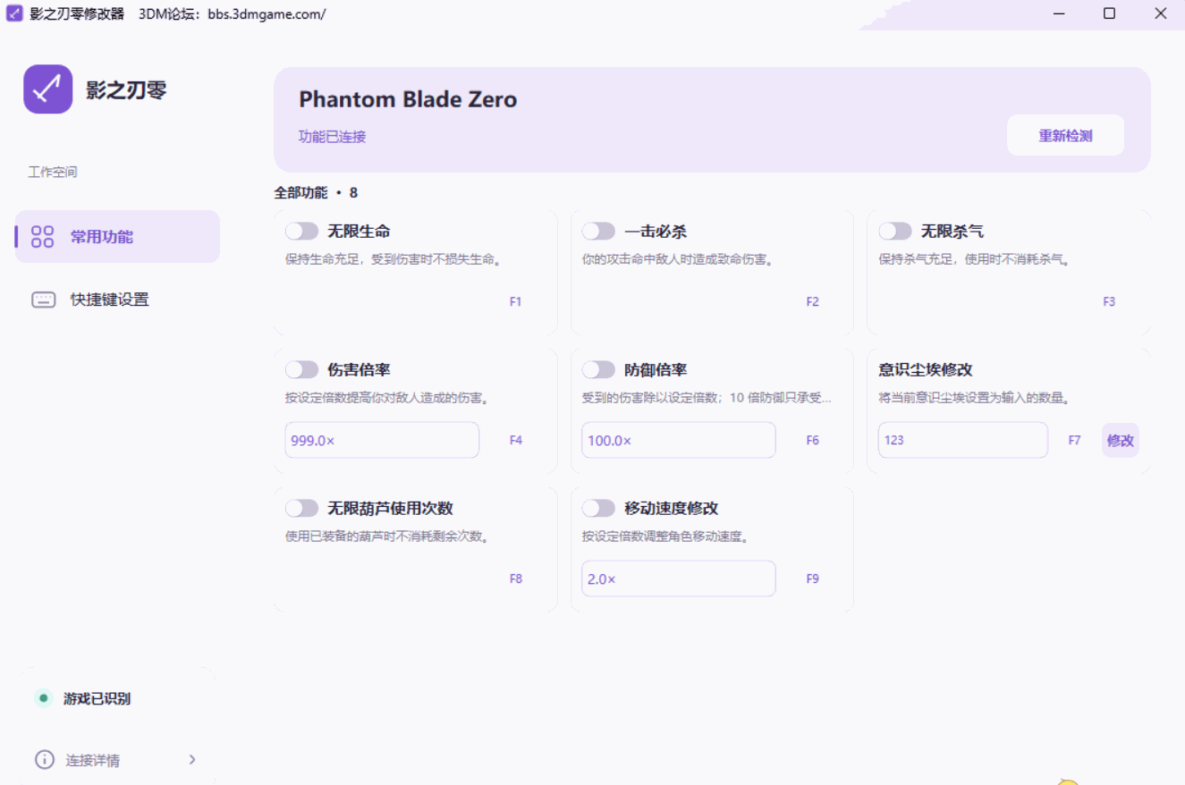1185x785 pixels.
Task: Click the F1 hotkey label
Action: 515,302
